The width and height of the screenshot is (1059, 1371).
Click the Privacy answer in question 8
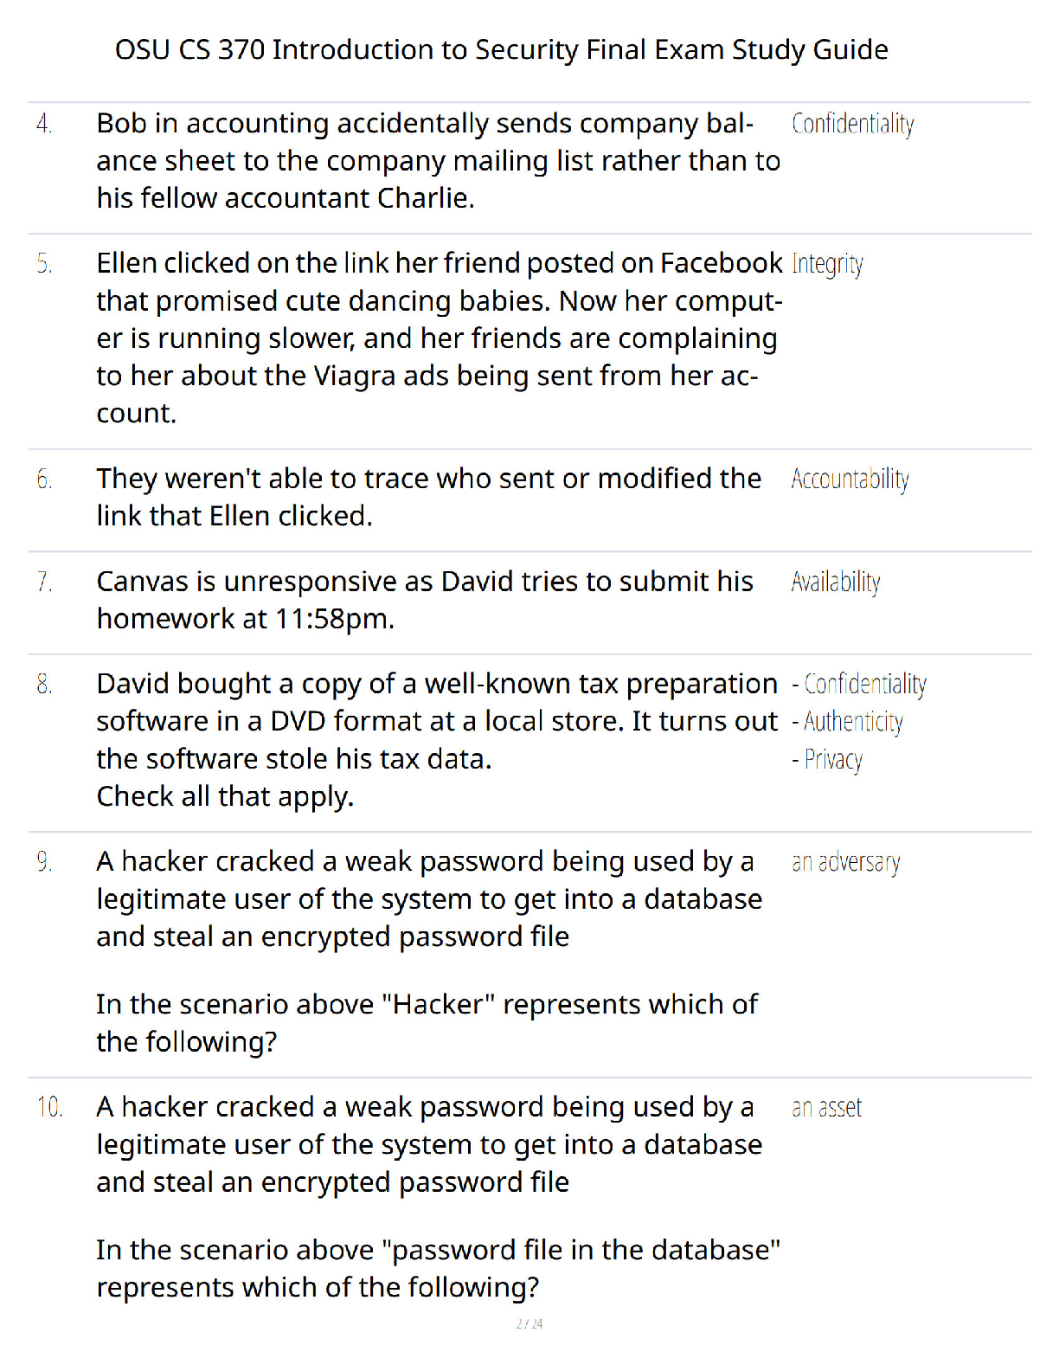click(x=827, y=760)
